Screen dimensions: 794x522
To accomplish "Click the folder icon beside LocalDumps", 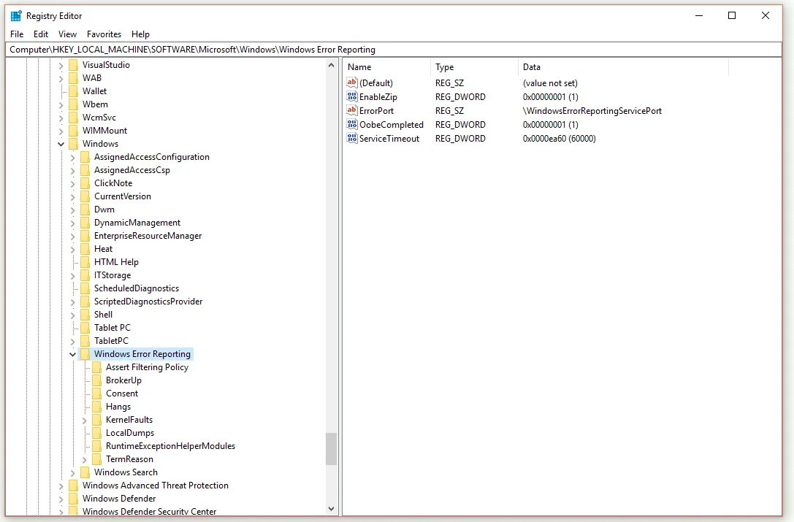I will [x=96, y=432].
